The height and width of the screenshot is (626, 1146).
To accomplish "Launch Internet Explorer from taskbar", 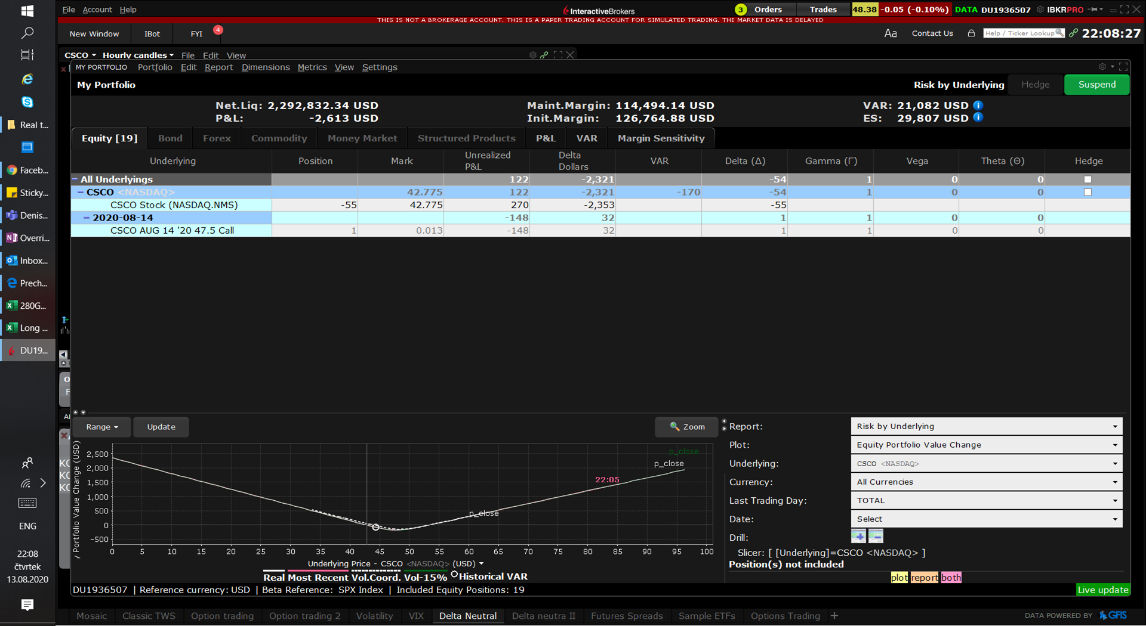I will (27, 79).
